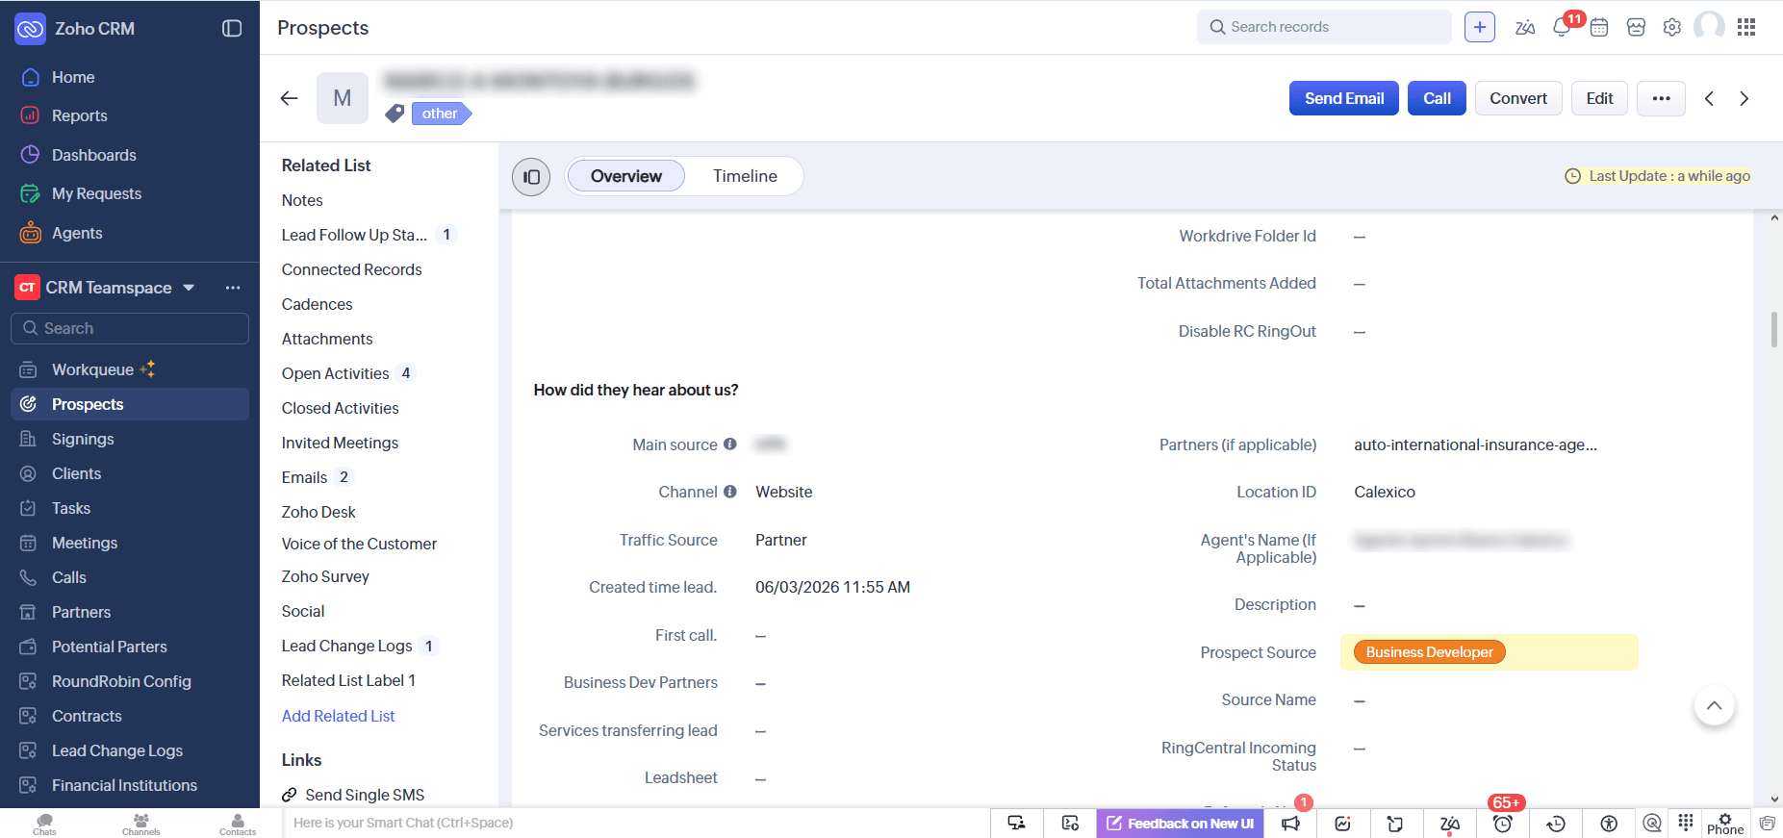Open the more actions ellipsis button
Viewport: 1783px width, 838px height.
1661,98
